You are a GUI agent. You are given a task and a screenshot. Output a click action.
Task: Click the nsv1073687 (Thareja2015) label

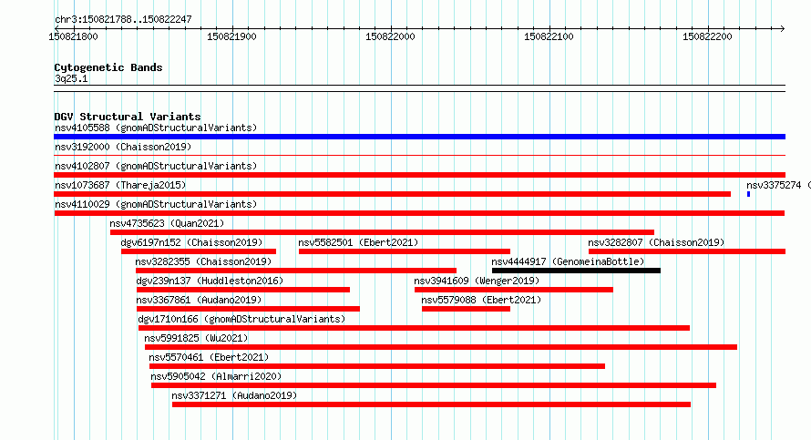pos(120,185)
